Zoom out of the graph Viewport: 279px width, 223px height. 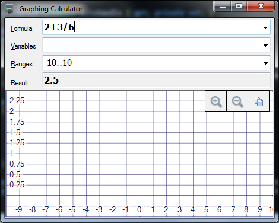pyautogui.click(x=237, y=101)
